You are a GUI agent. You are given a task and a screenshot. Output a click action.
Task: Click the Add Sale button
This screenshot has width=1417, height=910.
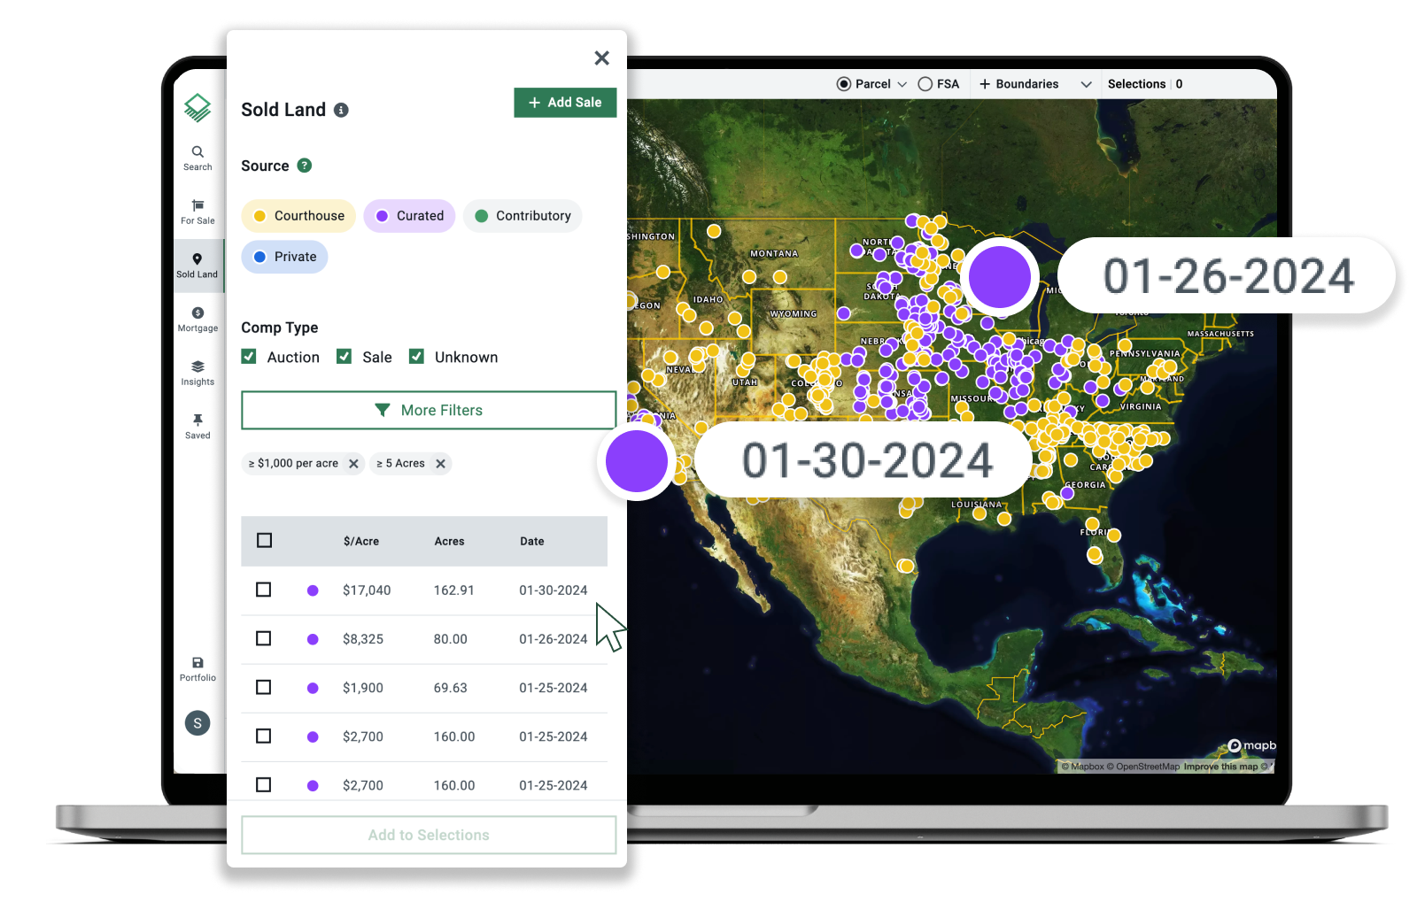565,102
